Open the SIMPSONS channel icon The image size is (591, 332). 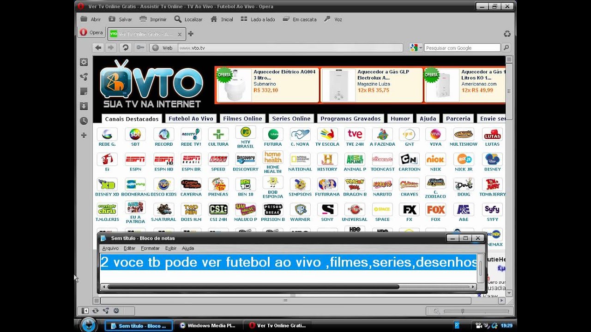point(300,184)
